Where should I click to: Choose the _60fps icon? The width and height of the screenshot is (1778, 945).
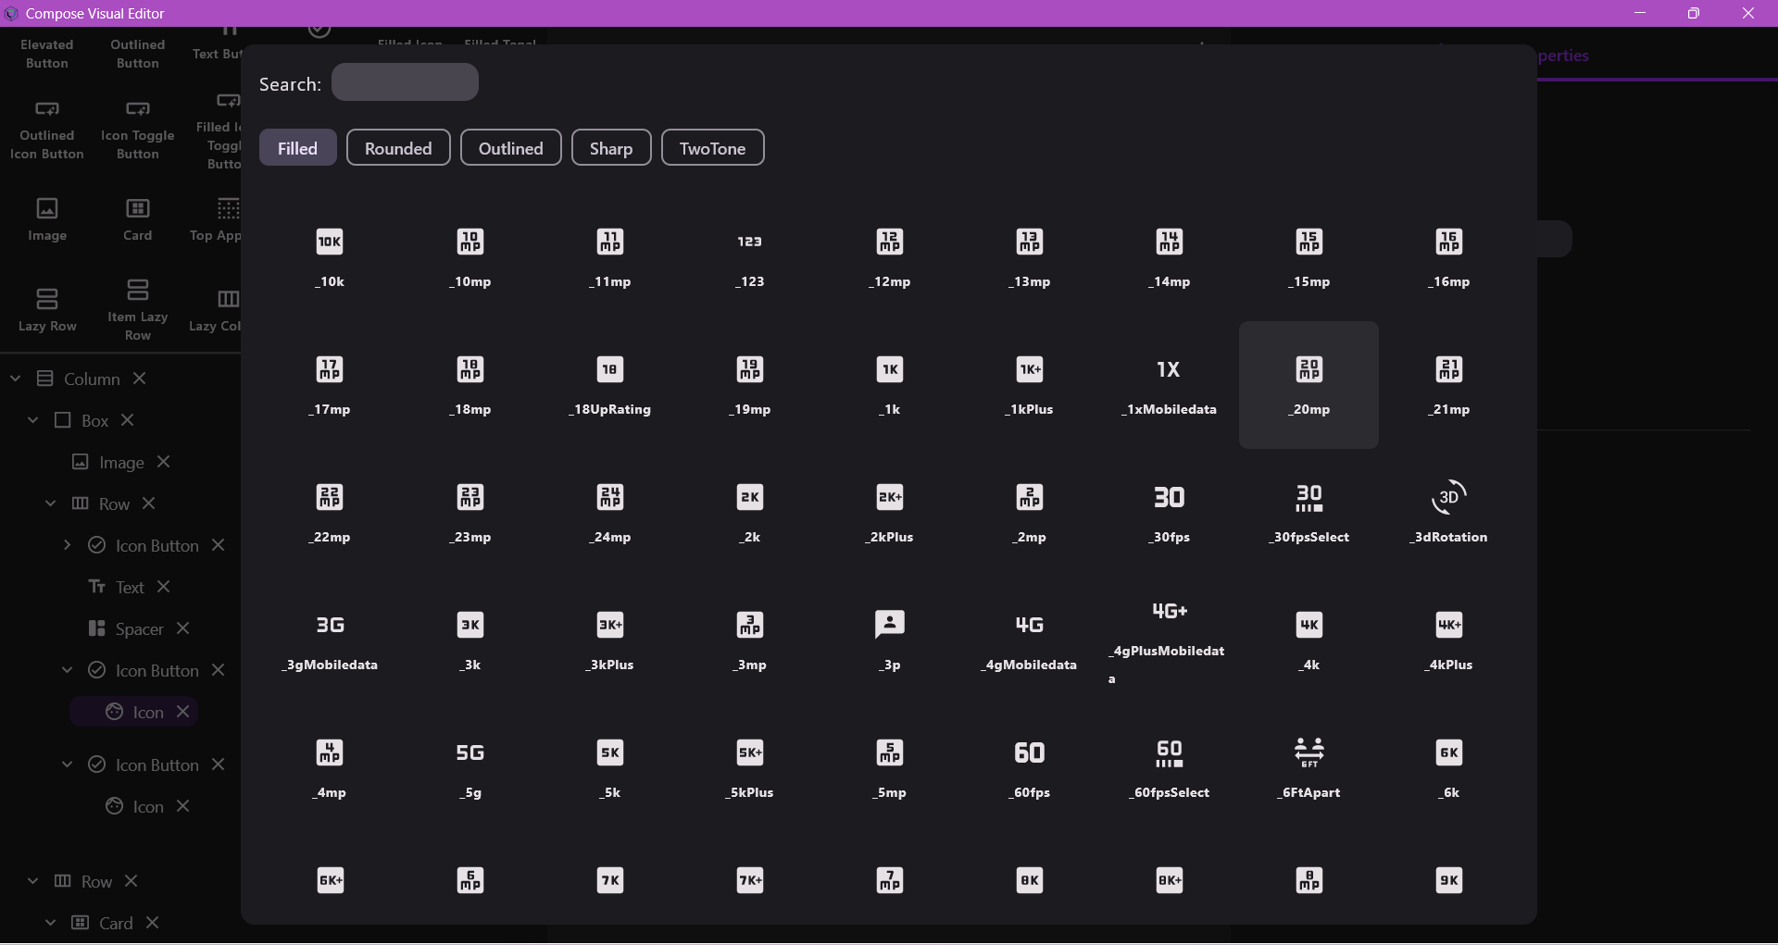(x=1029, y=767)
